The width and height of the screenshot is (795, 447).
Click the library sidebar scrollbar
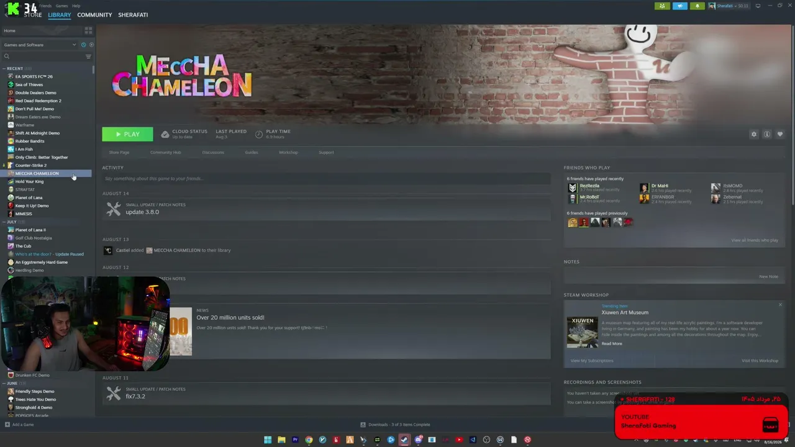(94, 68)
